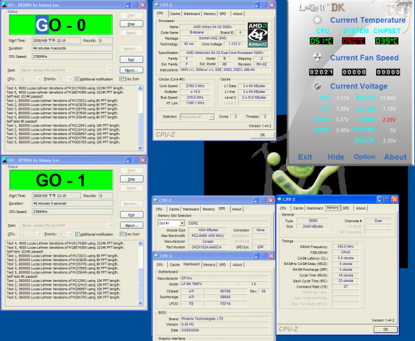Toggle Additional notification in GO - 0 window
This screenshot has height=341, width=415.
(x=77, y=79)
